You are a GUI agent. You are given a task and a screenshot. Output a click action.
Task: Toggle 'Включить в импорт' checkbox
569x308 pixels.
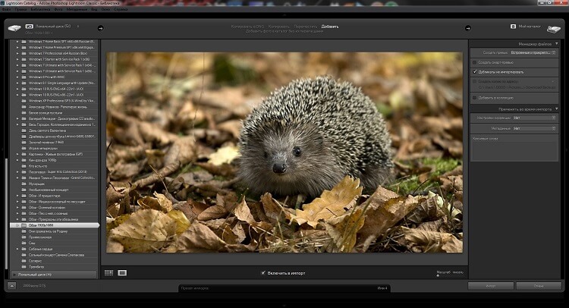(x=263, y=272)
